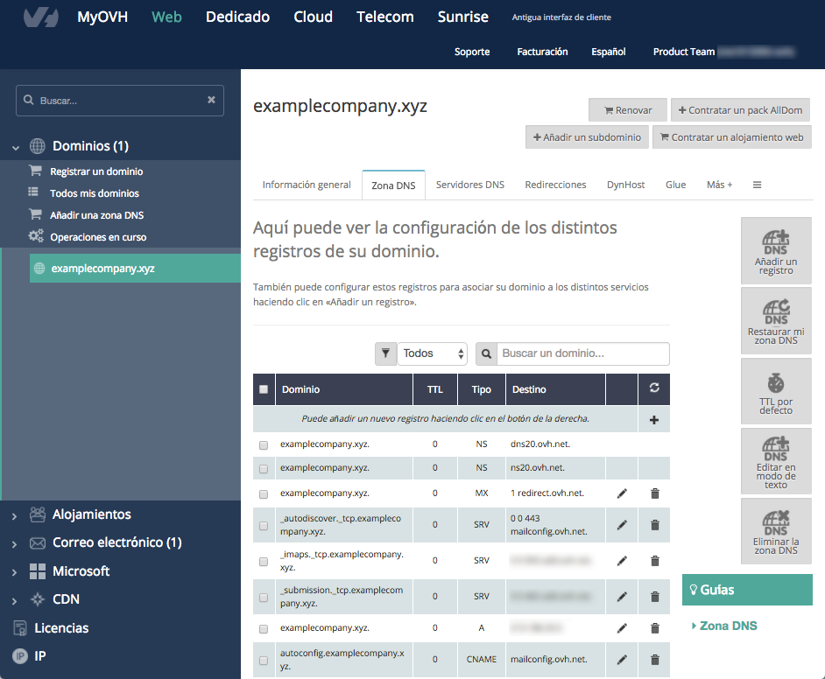The height and width of the screenshot is (679, 825).
Task: Switch to DynHost tab
Action: coord(625,185)
